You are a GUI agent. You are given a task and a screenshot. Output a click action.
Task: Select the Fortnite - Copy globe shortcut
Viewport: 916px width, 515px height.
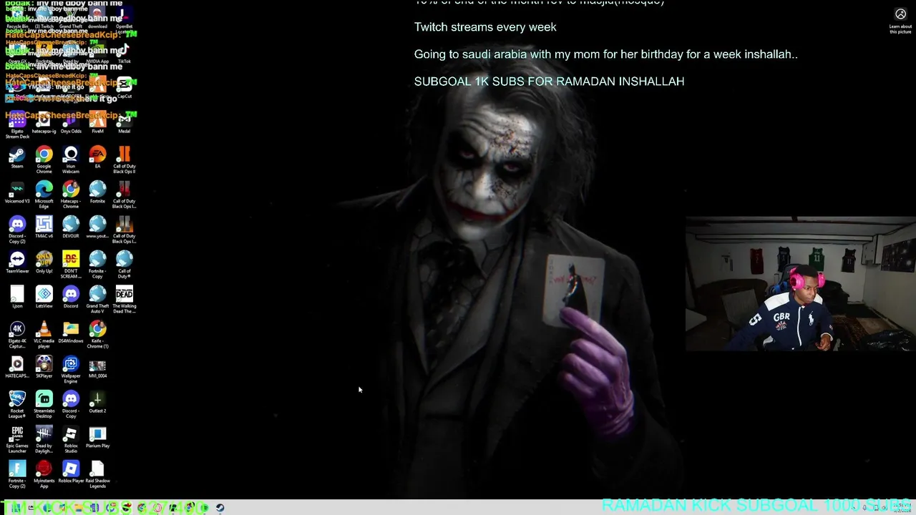coord(97,265)
